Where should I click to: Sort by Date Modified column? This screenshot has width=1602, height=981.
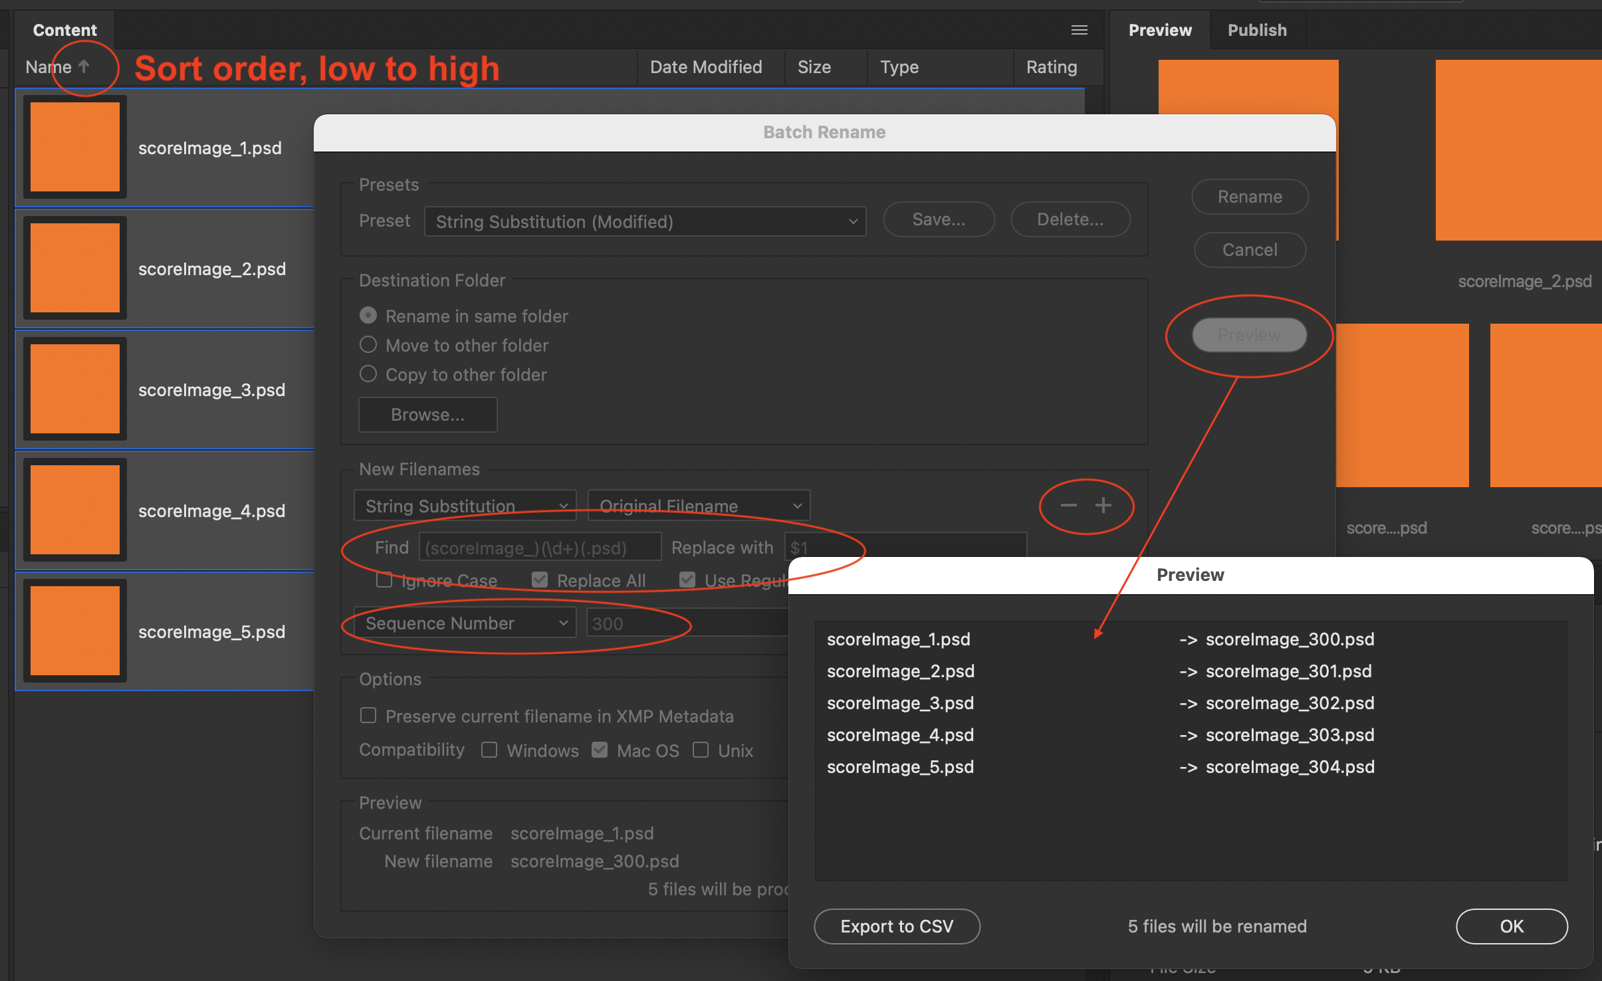pyautogui.click(x=705, y=67)
